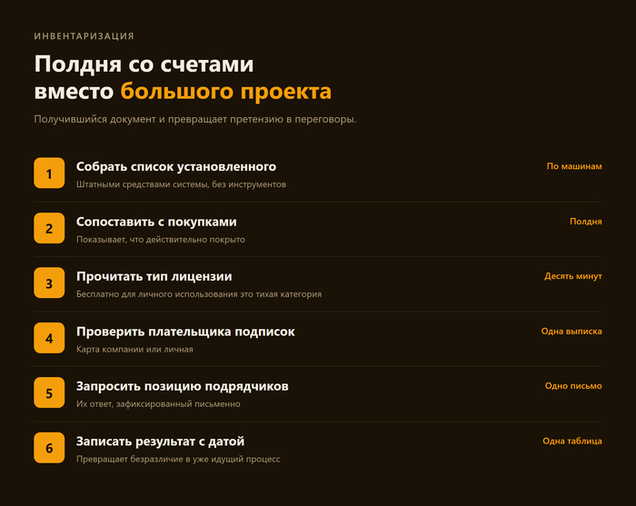The height and width of the screenshot is (506, 636).
Task: Click highlighted text 'большого проекта'
Action: (x=226, y=91)
